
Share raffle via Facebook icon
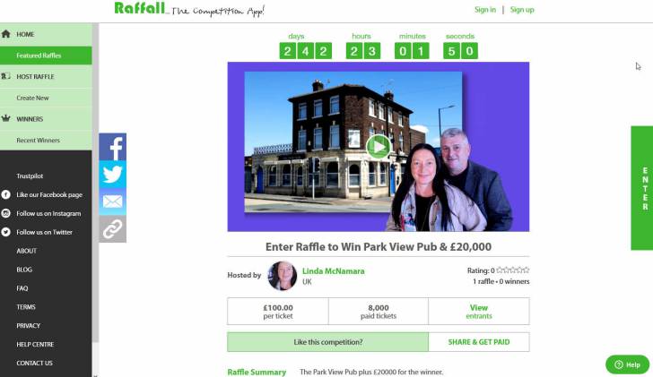(112, 147)
